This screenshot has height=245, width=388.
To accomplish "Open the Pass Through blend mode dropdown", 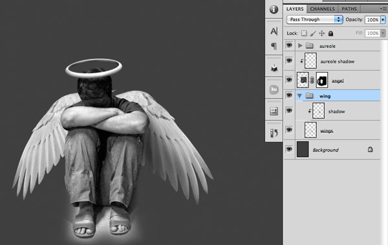I will coord(314,19).
